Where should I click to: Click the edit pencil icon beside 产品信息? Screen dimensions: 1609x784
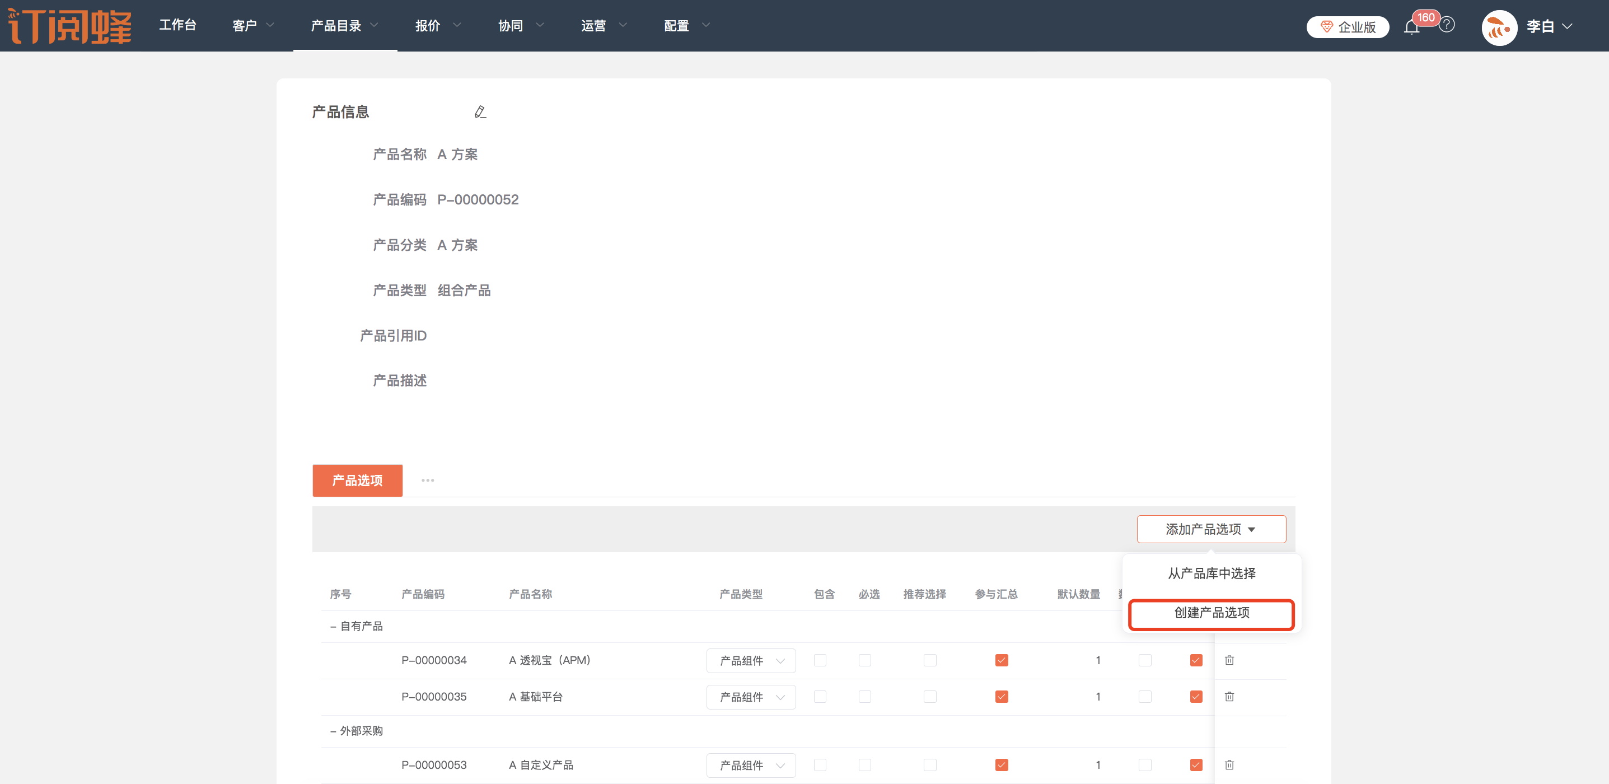480,112
